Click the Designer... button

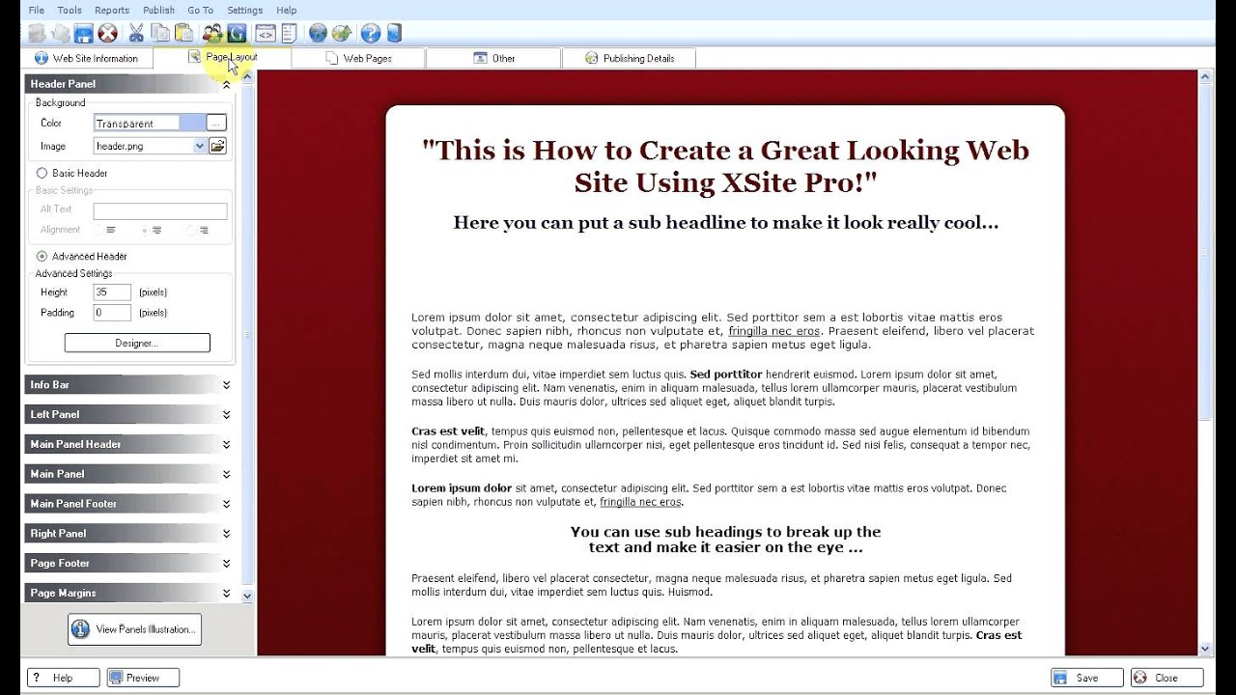tap(137, 343)
